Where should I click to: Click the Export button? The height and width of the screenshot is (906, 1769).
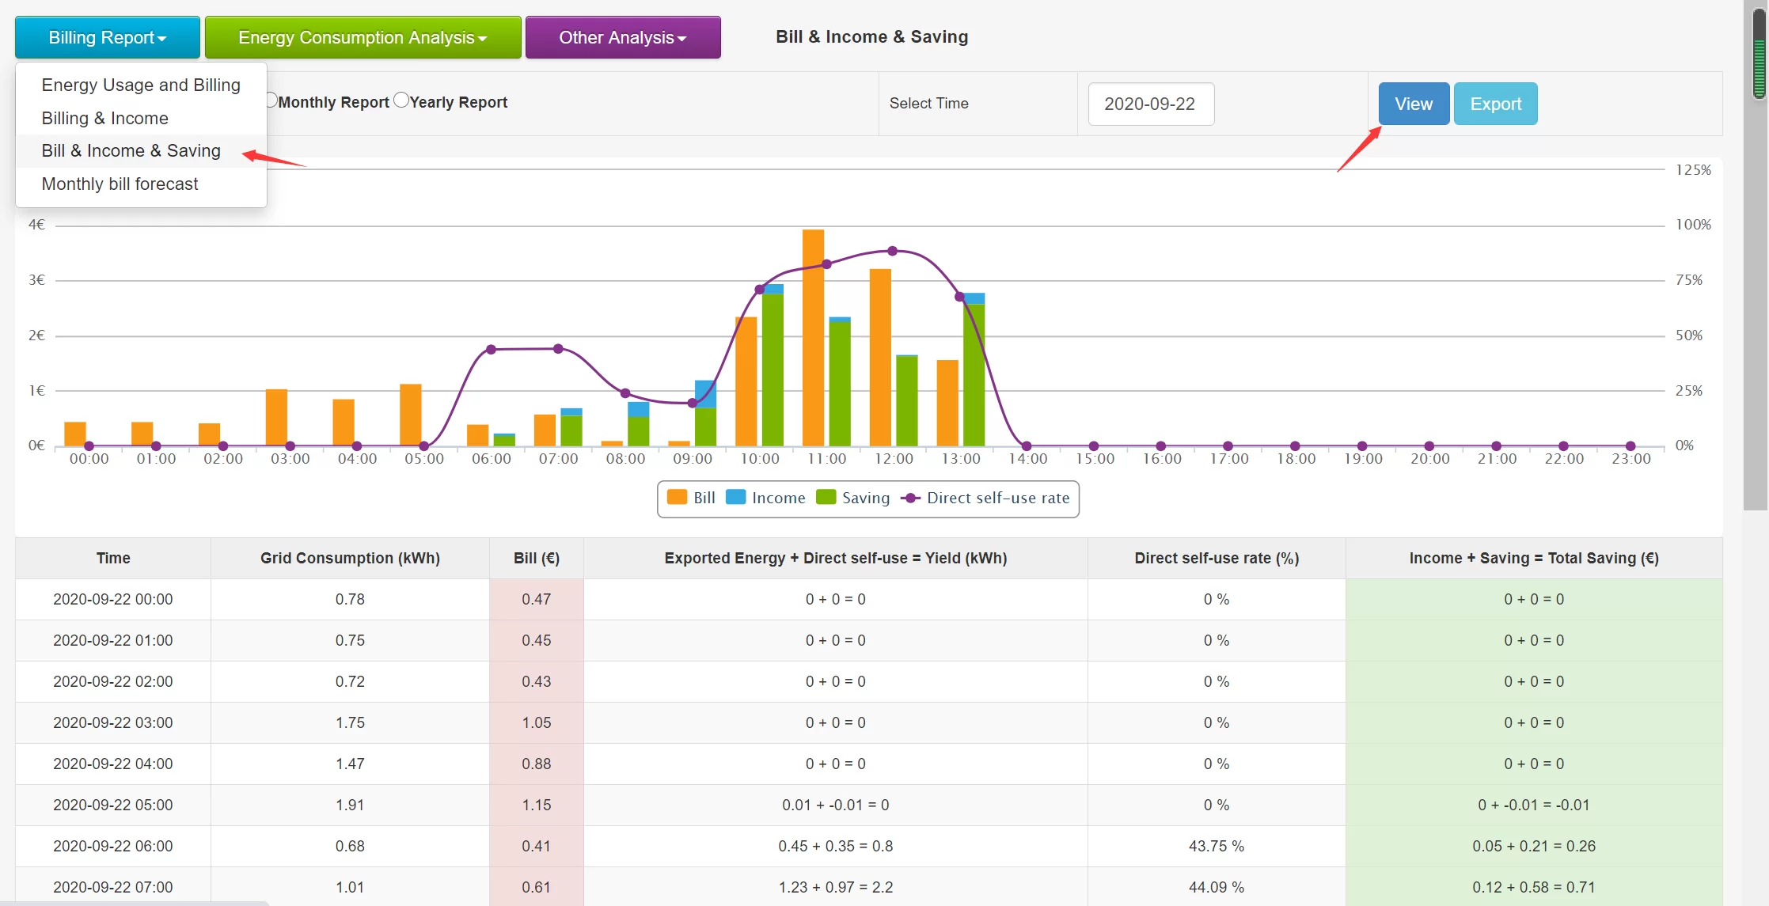[x=1495, y=104]
